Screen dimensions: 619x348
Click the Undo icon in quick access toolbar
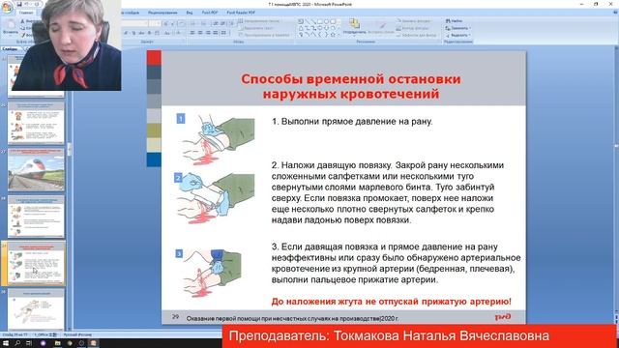pos(26,4)
